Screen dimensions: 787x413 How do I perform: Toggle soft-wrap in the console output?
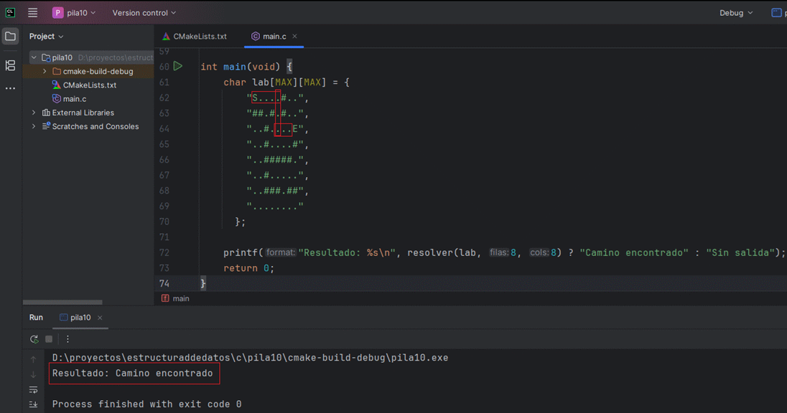pyautogui.click(x=33, y=390)
